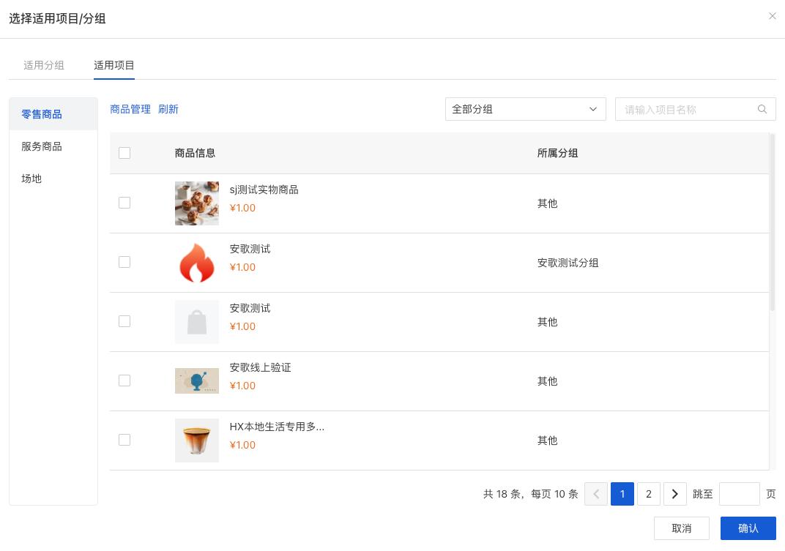This screenshot has width=785, height=551.
Task: Select 场地 in the side menu
Action: 53,179
